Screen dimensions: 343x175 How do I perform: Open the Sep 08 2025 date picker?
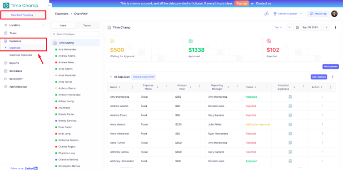(308, 28)
